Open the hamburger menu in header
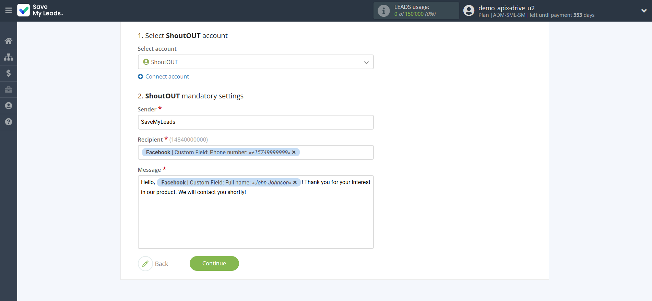This screenshot has width=652, height=301. click(9, 11)
